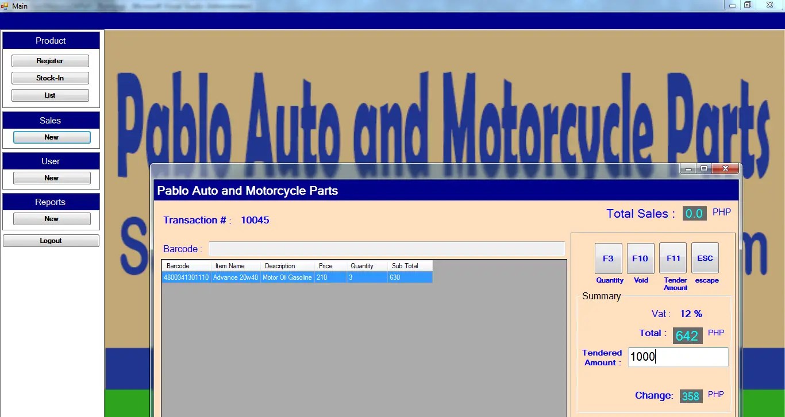785x417 pixels.
Task: Click the Tendered Amount input box
Action: pyautogui.click(x=678, y=357)
